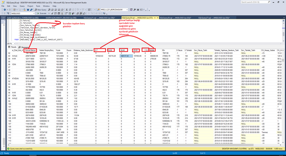Click the Ortalama_Vade_Gecikmesi column header
The image size is (286, 156).
click(83, 50)
